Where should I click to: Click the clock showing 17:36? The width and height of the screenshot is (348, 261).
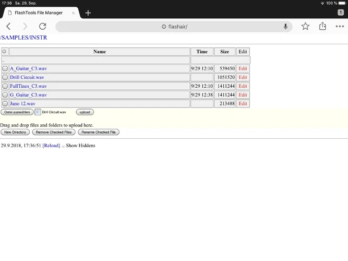click(7, 3)
